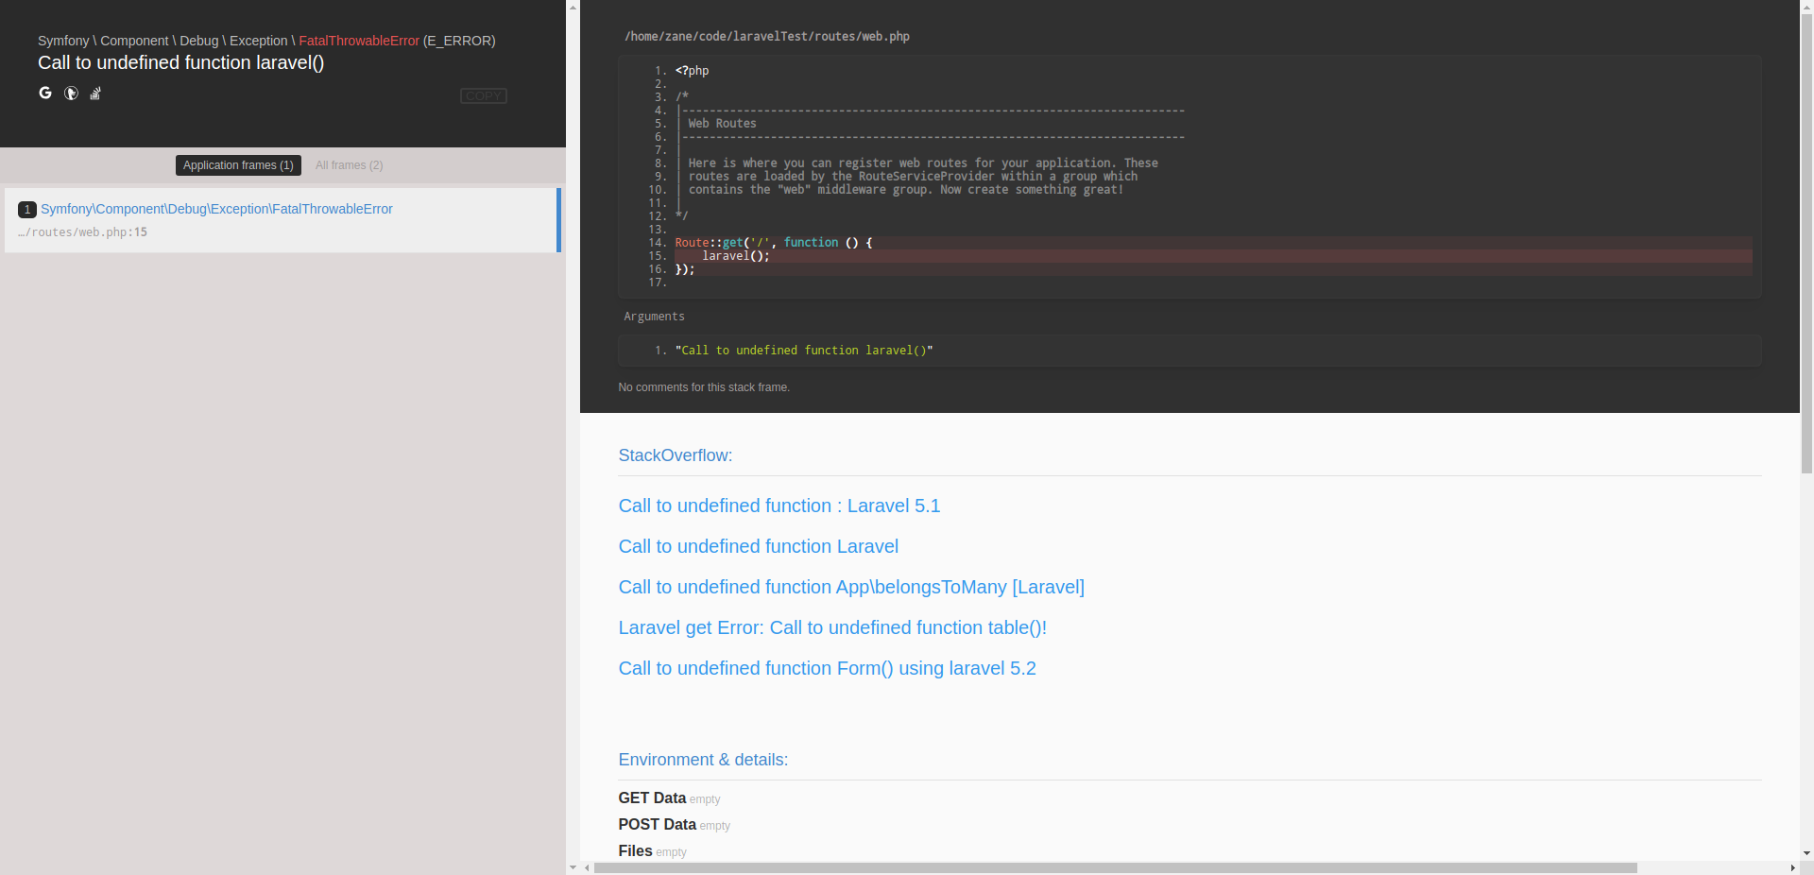Switch to All frames (2) tab
This screenshot has width=1814, height=875.
tap(350, 165)
